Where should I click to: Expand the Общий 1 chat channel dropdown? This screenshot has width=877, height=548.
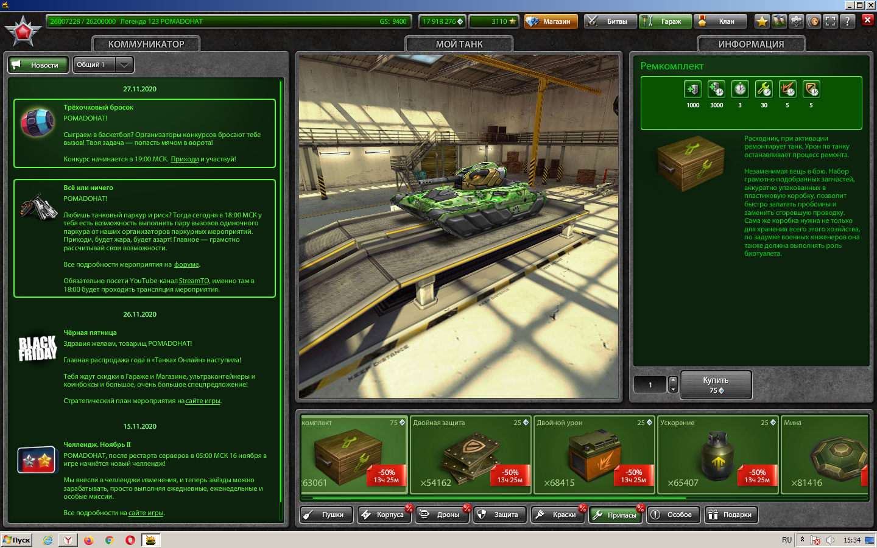click(x=102, y=65)
